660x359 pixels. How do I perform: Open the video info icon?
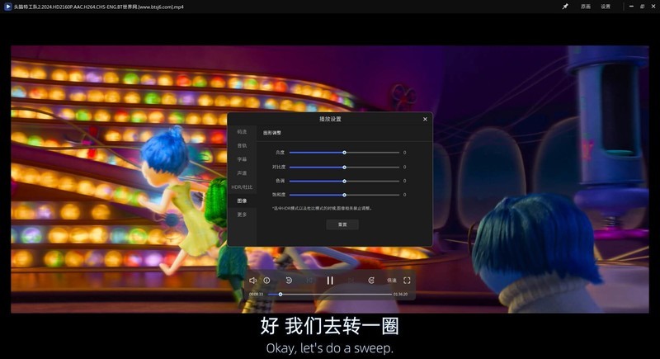(266, 281)
